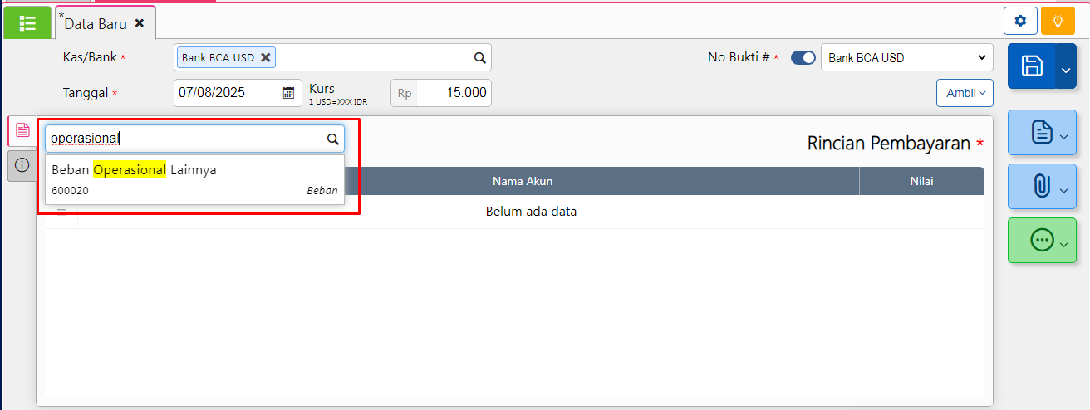Open the document actions icon button
Screen dimensions: 1090x410
1041,132
